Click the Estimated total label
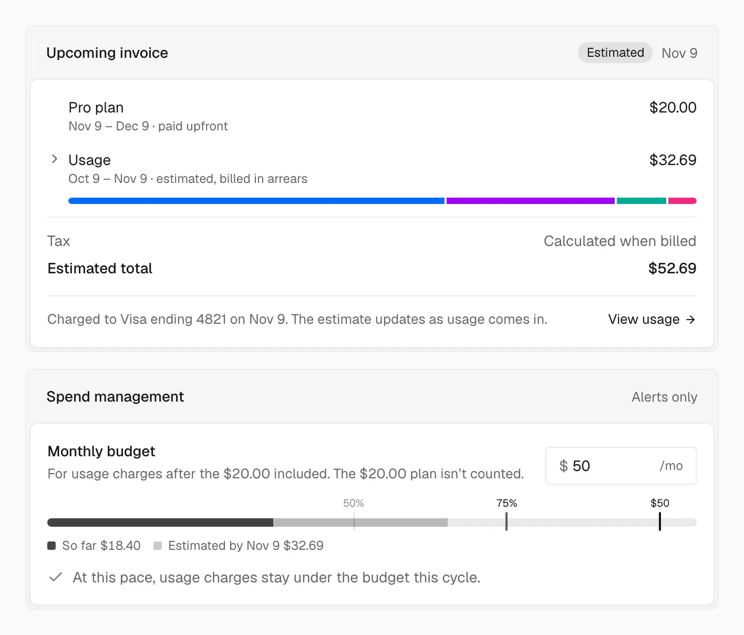744x635 pixels. point(100,268)
